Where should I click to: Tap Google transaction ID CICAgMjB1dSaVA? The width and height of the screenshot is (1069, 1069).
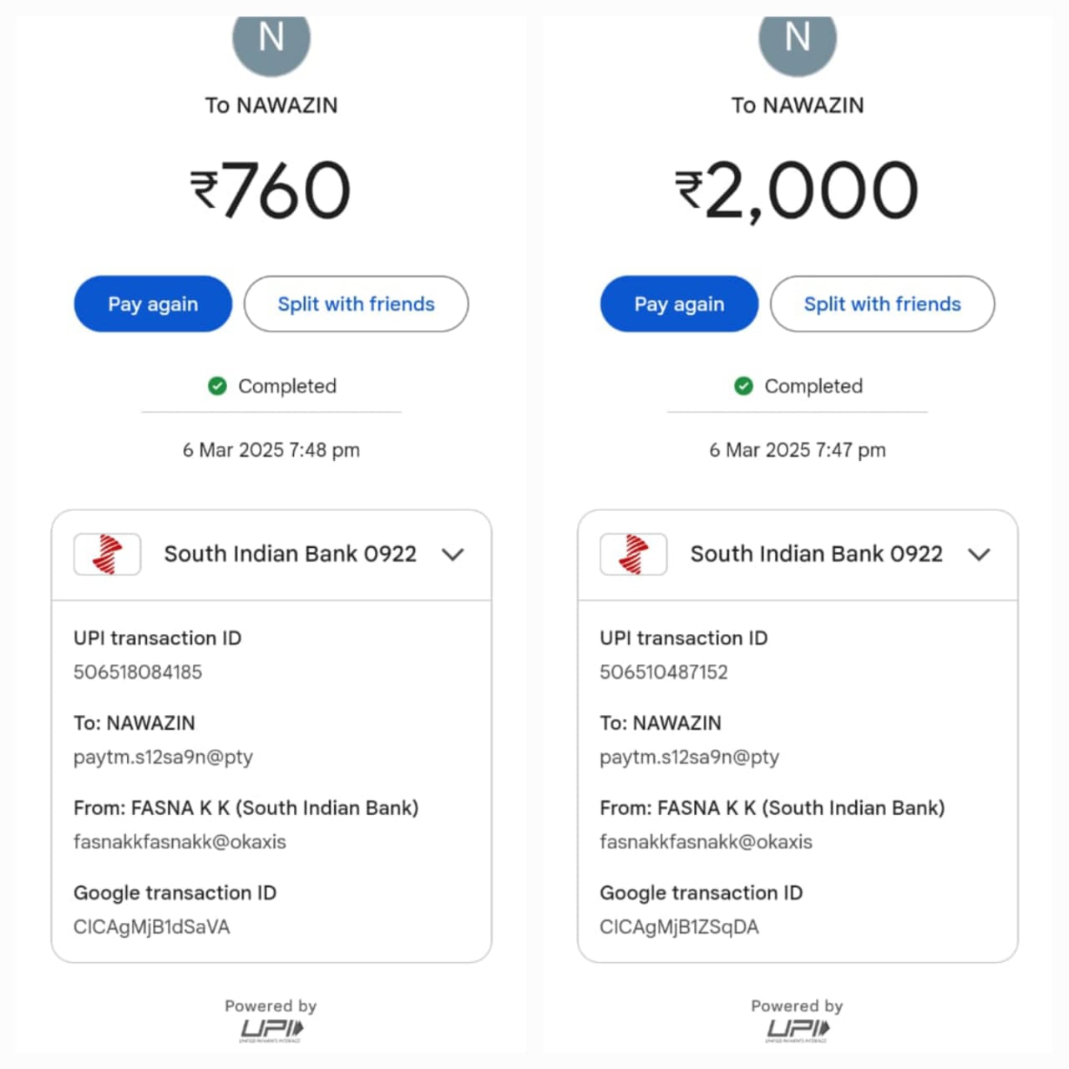[151, 927]
